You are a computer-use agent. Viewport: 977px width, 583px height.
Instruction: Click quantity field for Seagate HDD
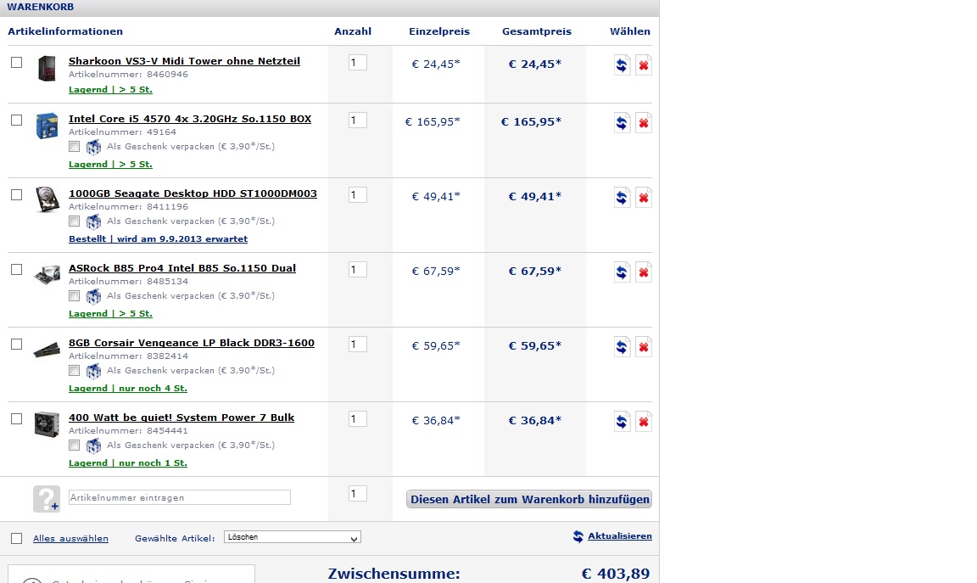tap(358, 195)
